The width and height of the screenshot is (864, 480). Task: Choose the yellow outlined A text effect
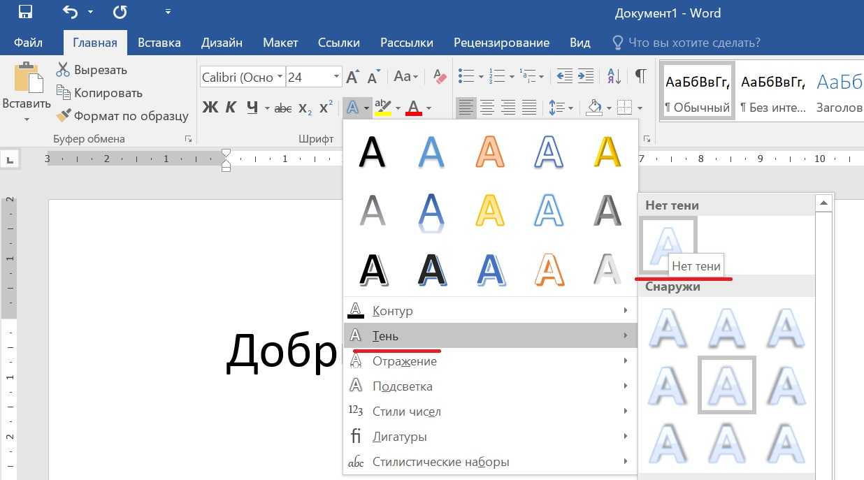(x=489, y=210)
